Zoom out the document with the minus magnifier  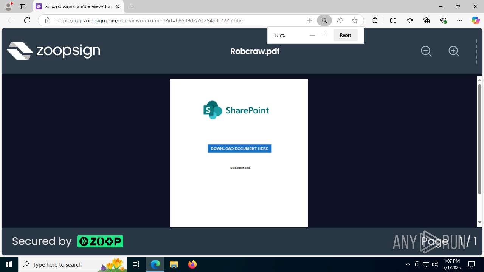click(x=426, y=51)
